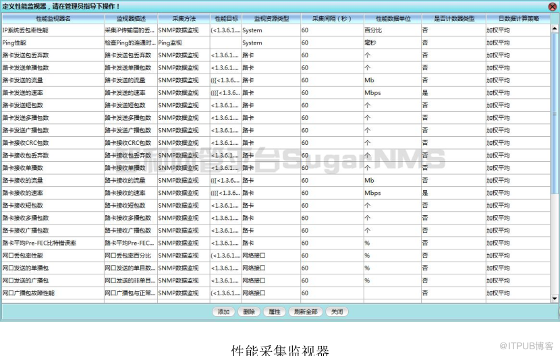The width and height of the screenshot is (560, 356).
Task: Sort by 性能数据单位 column header
Action: point(393,19)
